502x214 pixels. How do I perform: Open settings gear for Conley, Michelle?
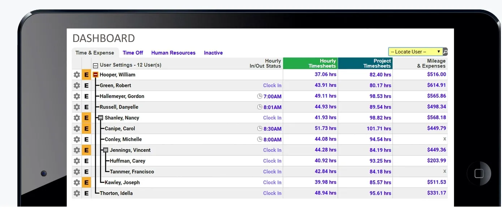[77, 140]
